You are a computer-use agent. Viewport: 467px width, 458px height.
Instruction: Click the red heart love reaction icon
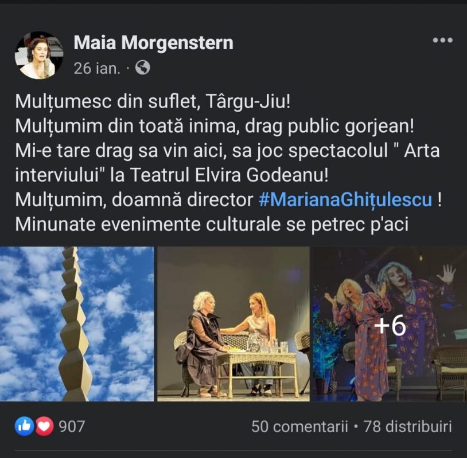44,426
